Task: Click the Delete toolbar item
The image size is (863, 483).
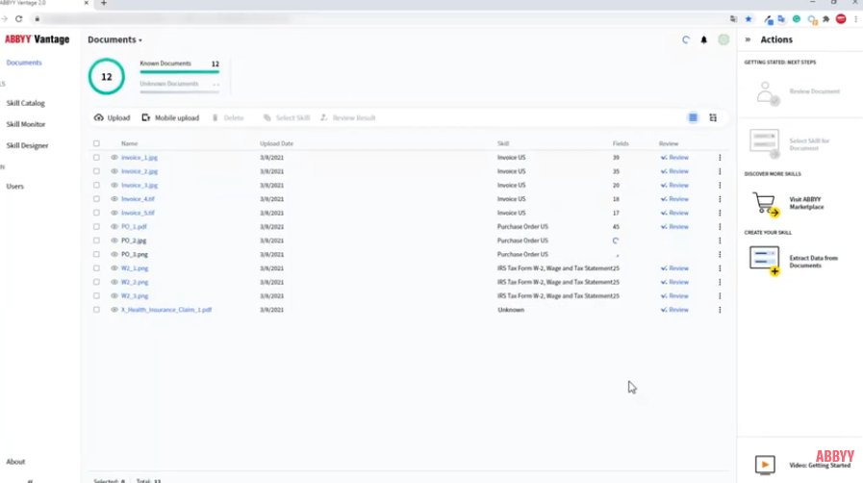Action: point(228,117)
